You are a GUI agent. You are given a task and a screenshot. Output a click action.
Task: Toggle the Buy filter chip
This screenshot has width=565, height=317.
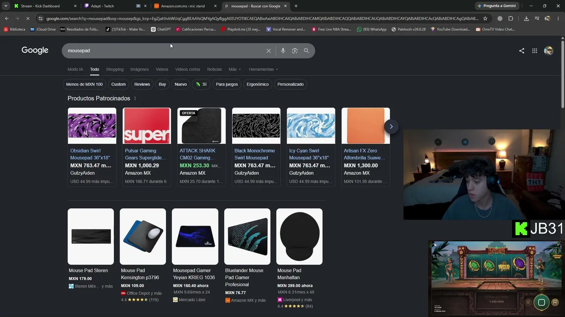coord(162,84)
